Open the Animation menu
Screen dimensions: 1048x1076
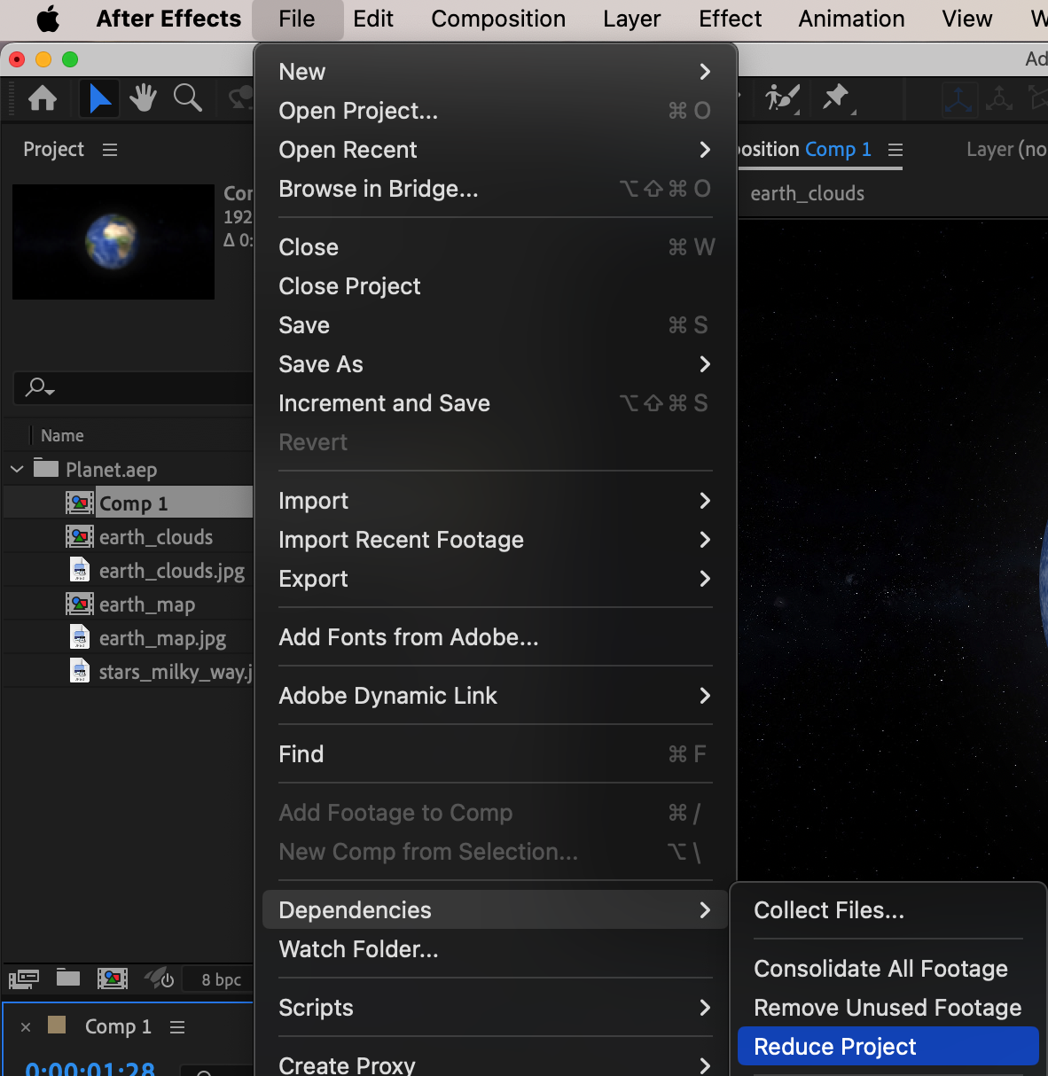(851, 19)
